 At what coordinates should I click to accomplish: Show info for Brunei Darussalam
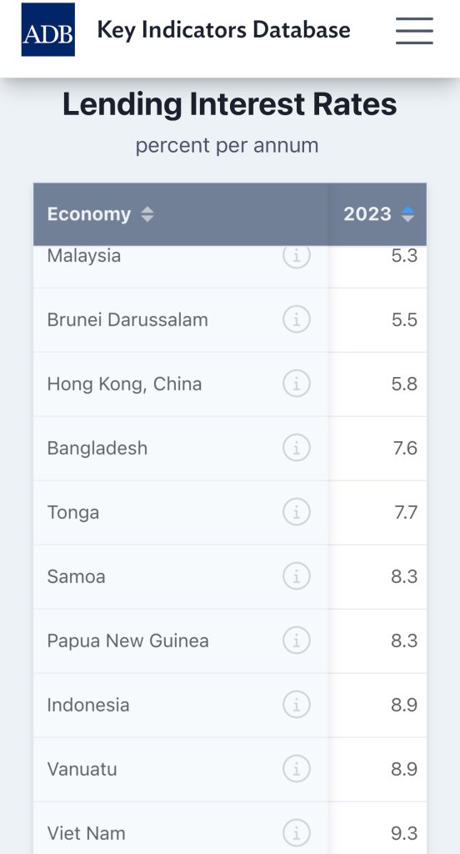coord(297,319)
